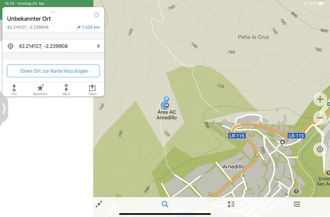Zoom out with the minus button
Viewport: 330px width, 217px height.
pyautogui.click(x=320, y=118)
